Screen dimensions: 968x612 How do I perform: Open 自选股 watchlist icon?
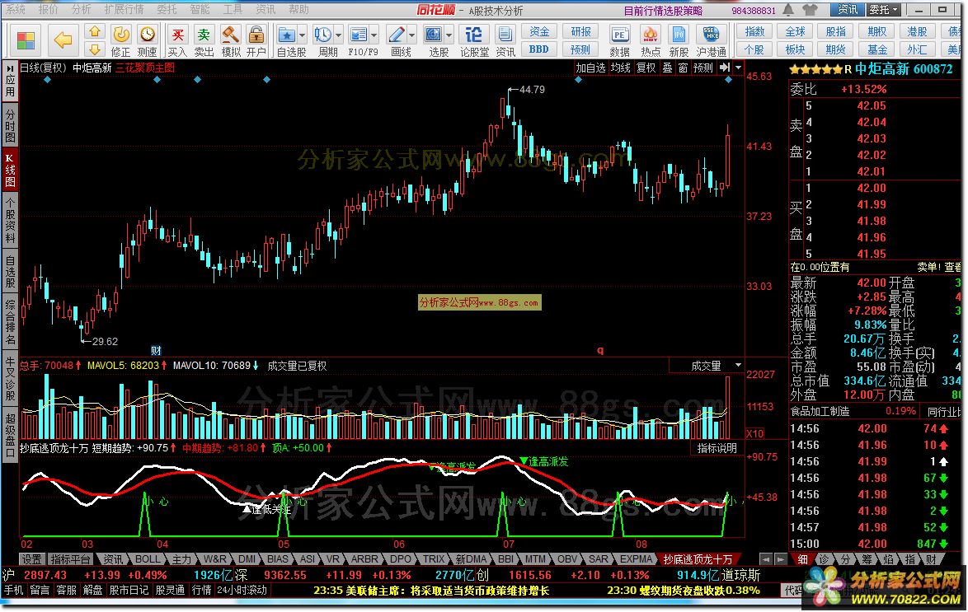click(286, 40)
